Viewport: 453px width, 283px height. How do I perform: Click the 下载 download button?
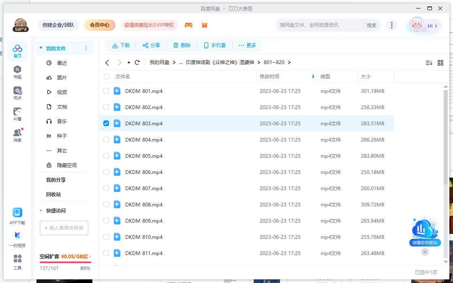pos(121,45)
